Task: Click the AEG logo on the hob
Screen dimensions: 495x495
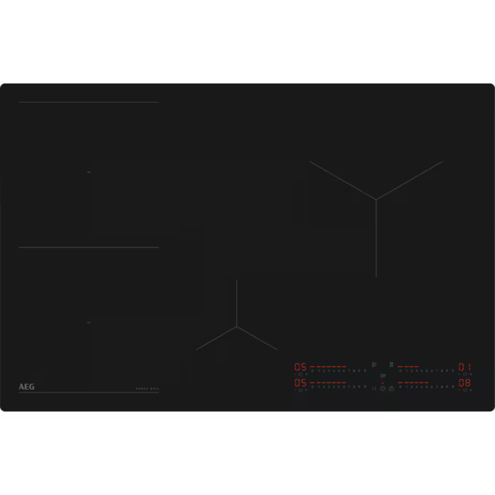Action: click(x=26, y=387)
